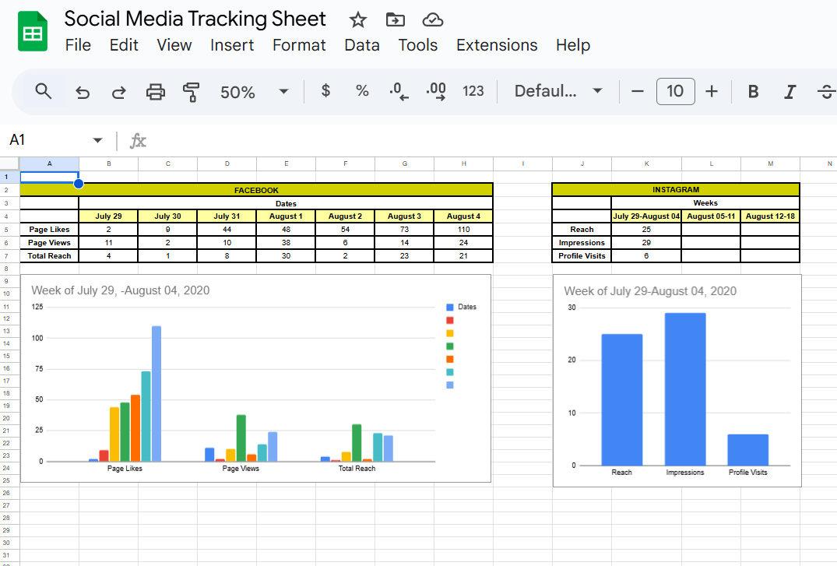Check the cloud save status icon
Screen dimensions: 837x566
click(433, 19)
